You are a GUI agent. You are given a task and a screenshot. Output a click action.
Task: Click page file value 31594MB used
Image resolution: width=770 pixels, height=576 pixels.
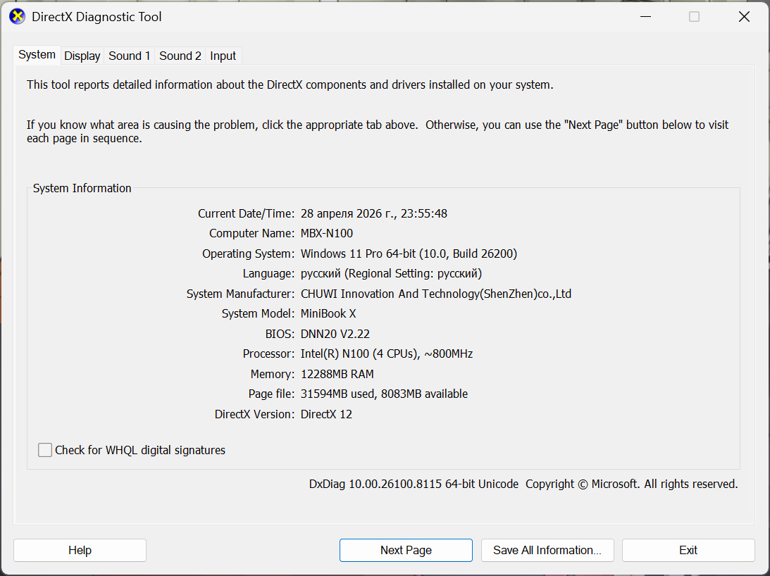click(384, 394)
